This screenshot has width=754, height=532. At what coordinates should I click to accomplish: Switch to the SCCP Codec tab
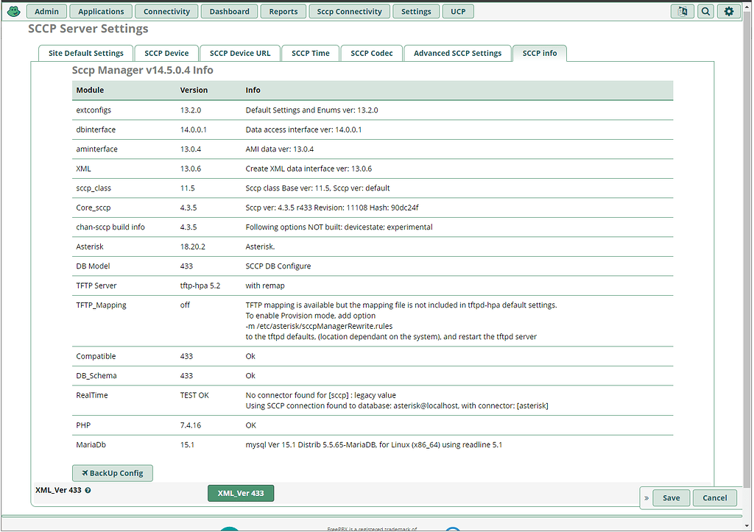click(371, 53)
